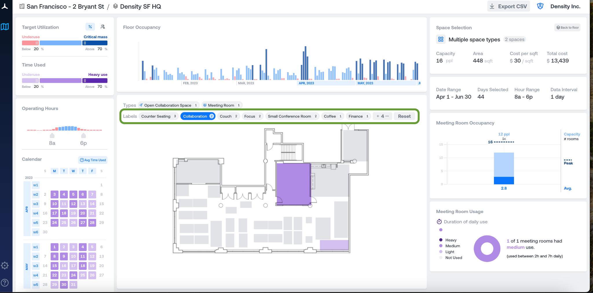Image resolution: width=593 pixels, height=293 pixels.
Task: Edit Target Utilization Above 70 value
Action: pos(100,49)
